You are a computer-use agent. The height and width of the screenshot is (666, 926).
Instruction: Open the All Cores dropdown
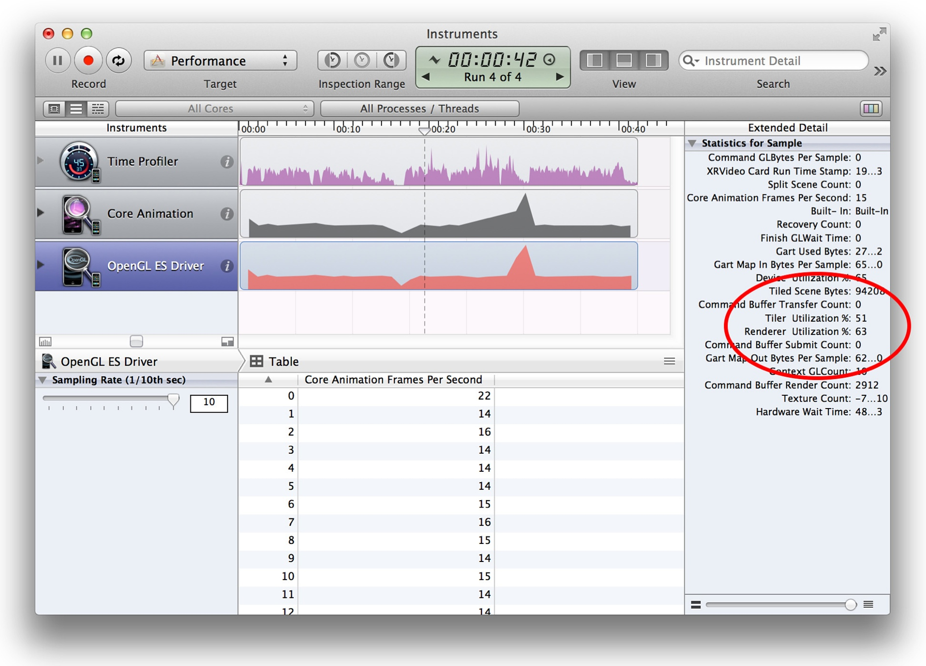[214, 108]
